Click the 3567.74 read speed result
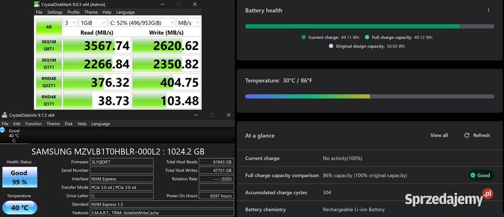The width and height of the screenshot is (504, 217). 97,45
